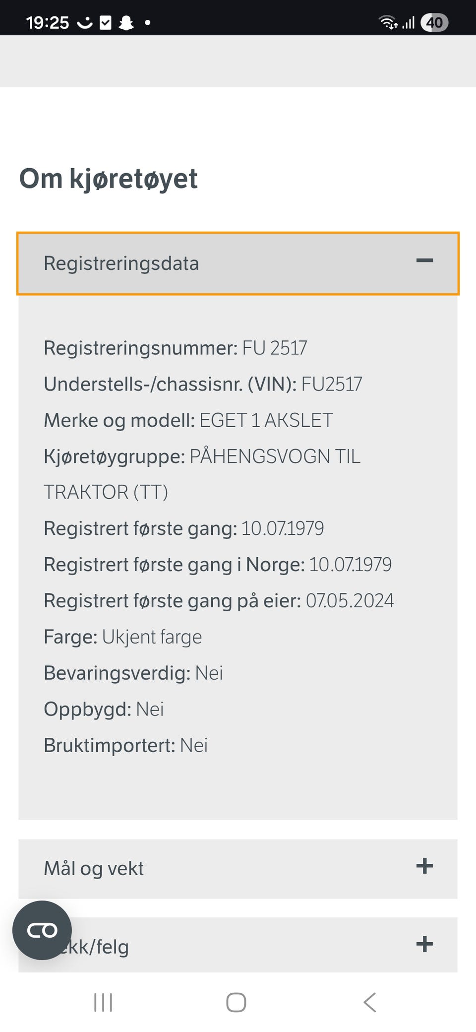Tap the Wi-Fi signal icon in status bar

pyautogui.click(x=388, y=22)
